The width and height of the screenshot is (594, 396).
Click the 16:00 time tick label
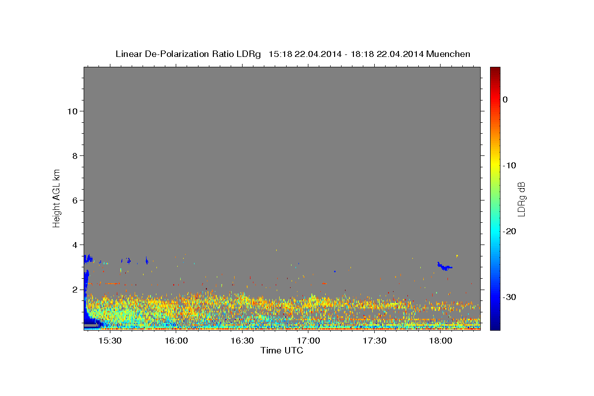coord(176,341)
